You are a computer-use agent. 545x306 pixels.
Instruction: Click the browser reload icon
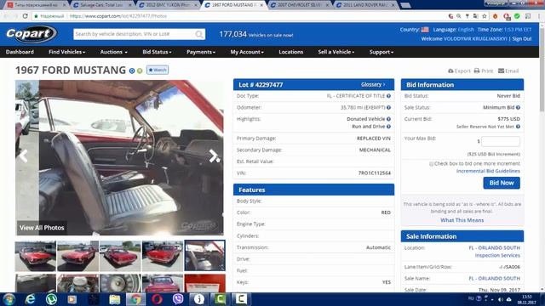tap(25, 16)
